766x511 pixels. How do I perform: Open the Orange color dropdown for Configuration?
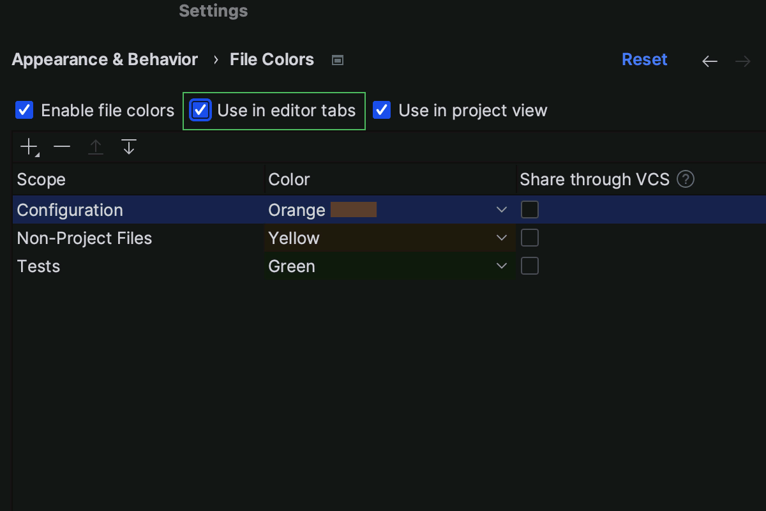[502, 209]
